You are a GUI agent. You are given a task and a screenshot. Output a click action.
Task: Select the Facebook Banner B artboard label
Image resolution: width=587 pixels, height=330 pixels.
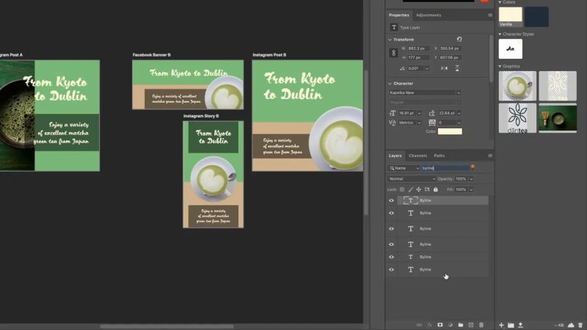(152, 55)
